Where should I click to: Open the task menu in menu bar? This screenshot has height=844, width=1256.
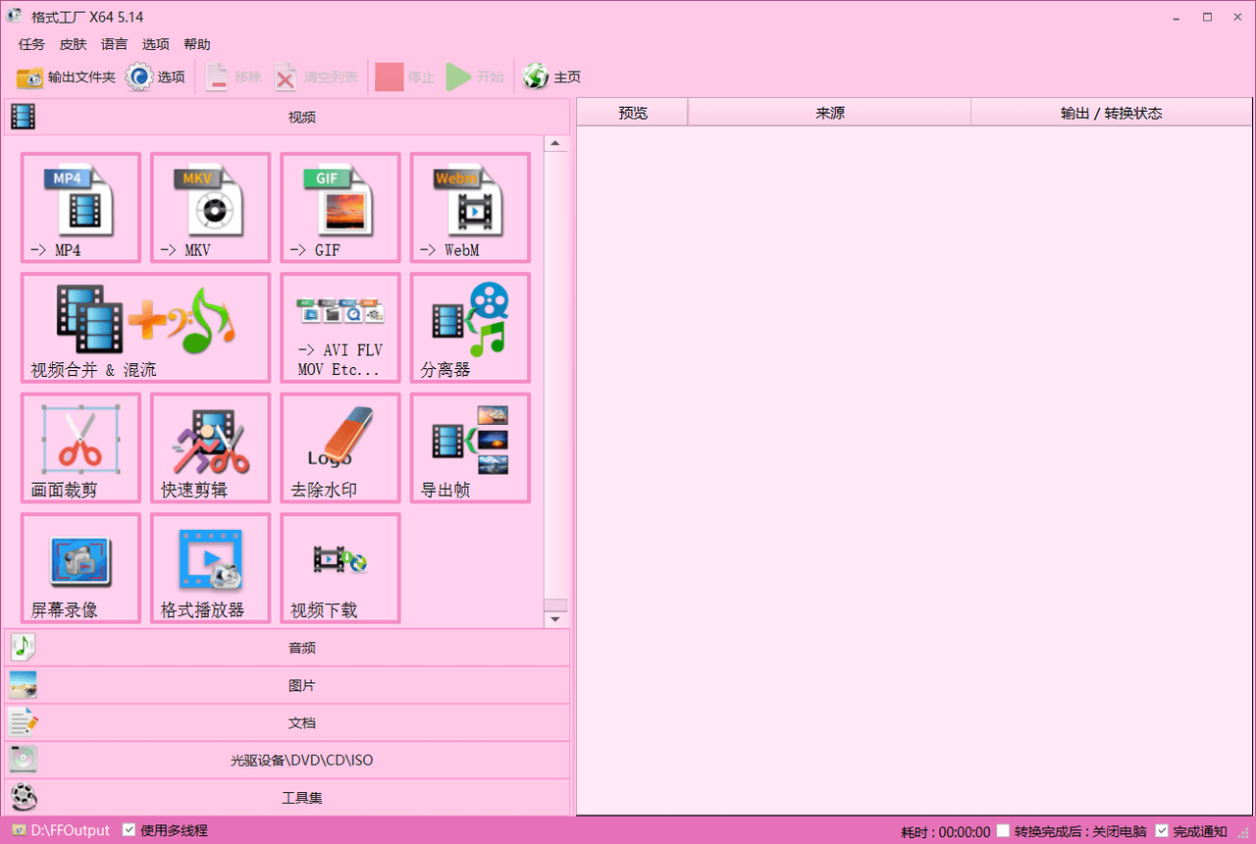click(31, 44)
